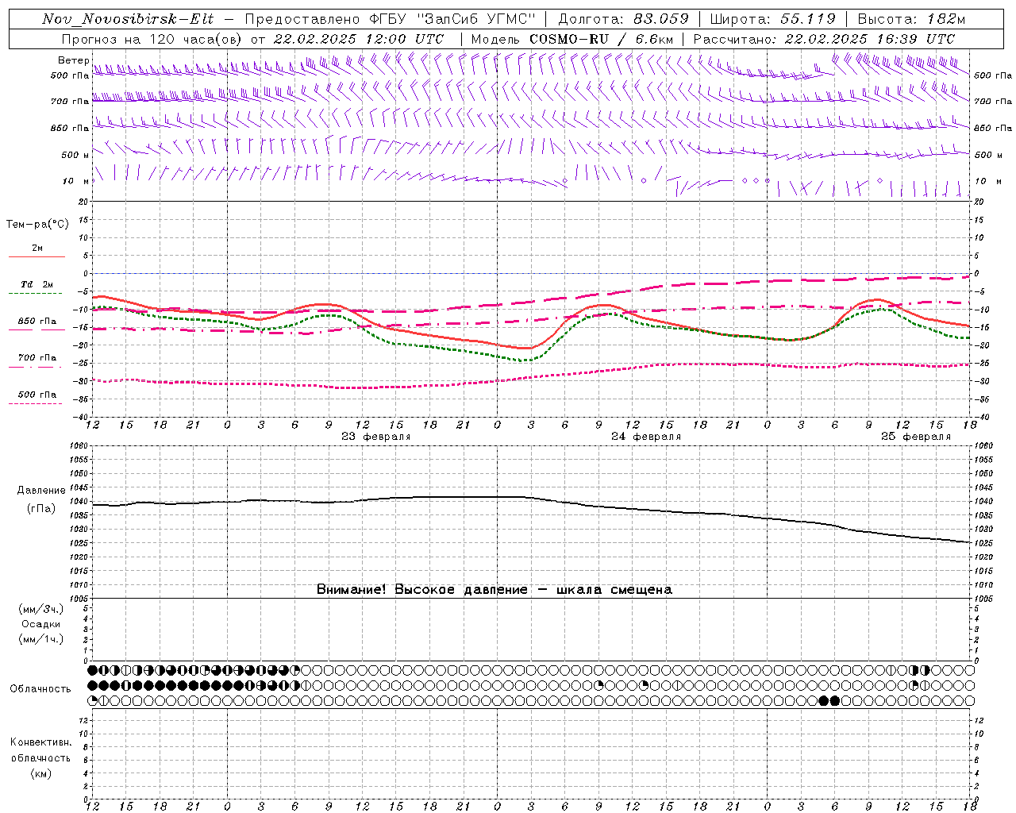Click the Ветер label above the wind rows
Image resolution: width=1016 pixels, height=813 pixels.
[x=73, y=60]
